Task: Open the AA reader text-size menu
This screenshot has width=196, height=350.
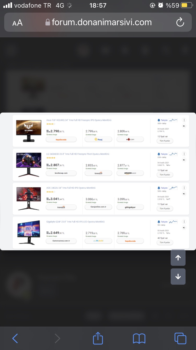Action: [x=18, y=23]
